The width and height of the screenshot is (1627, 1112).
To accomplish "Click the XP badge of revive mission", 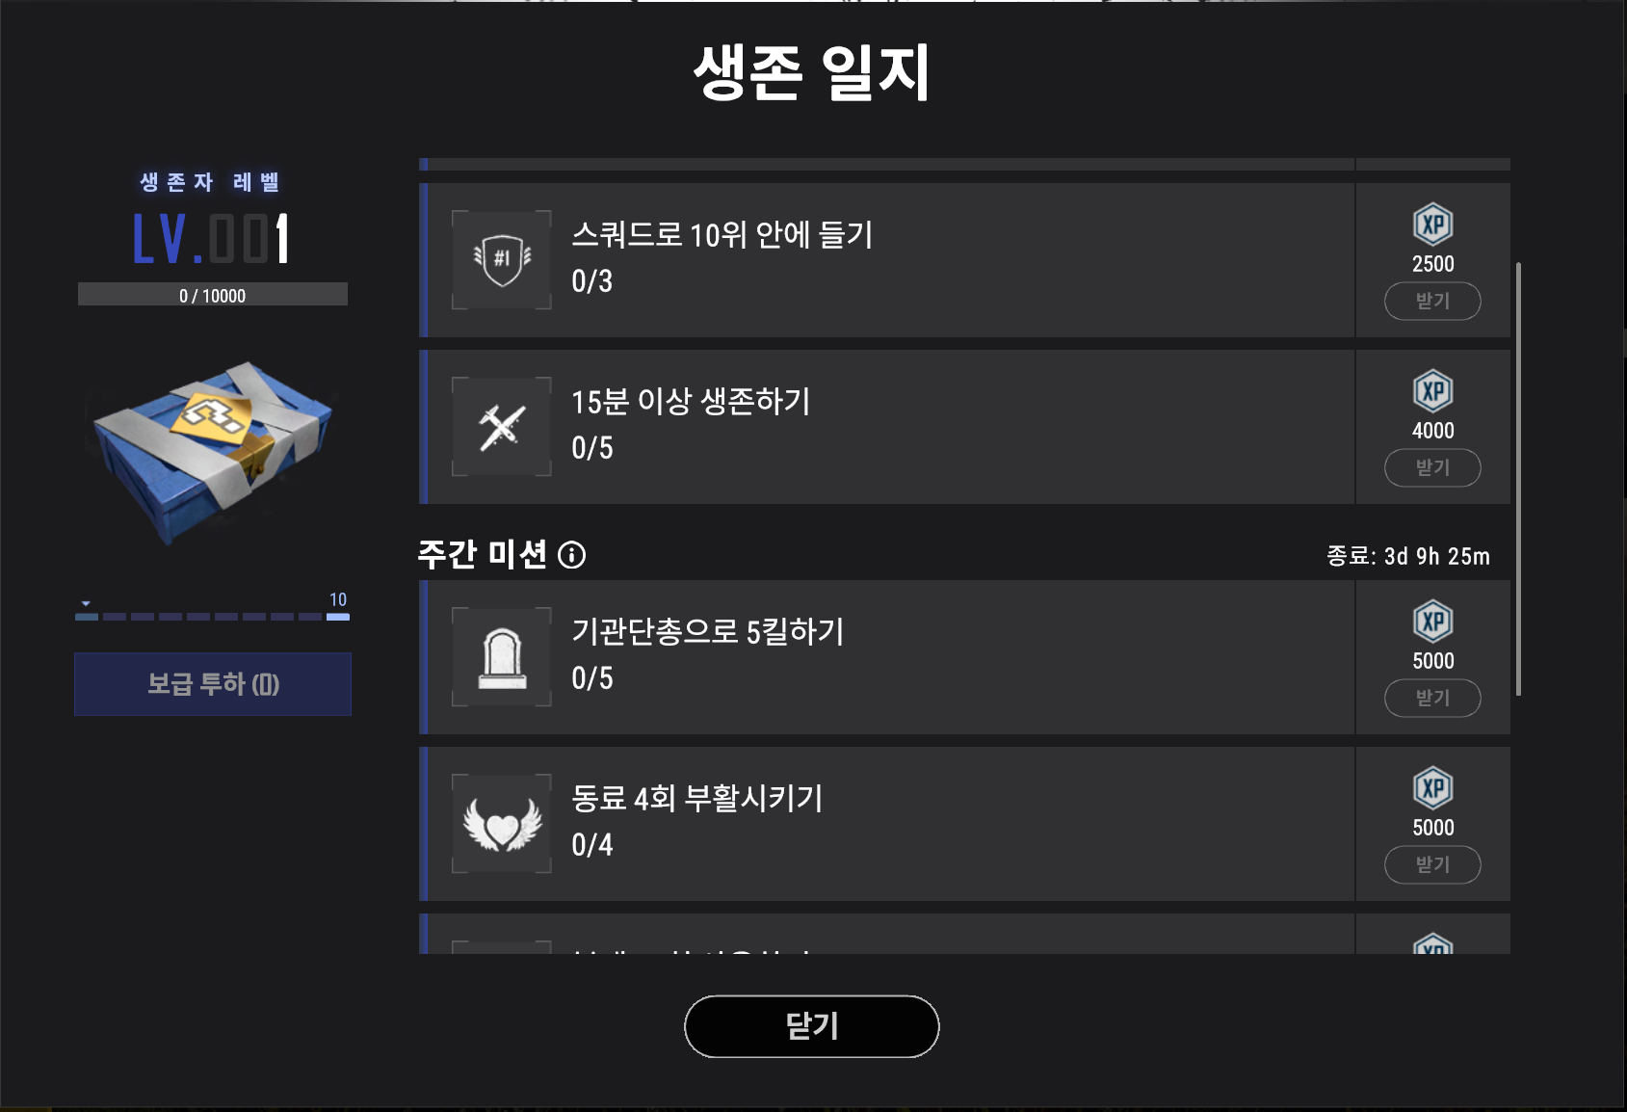I will (x=1432, y=788).
